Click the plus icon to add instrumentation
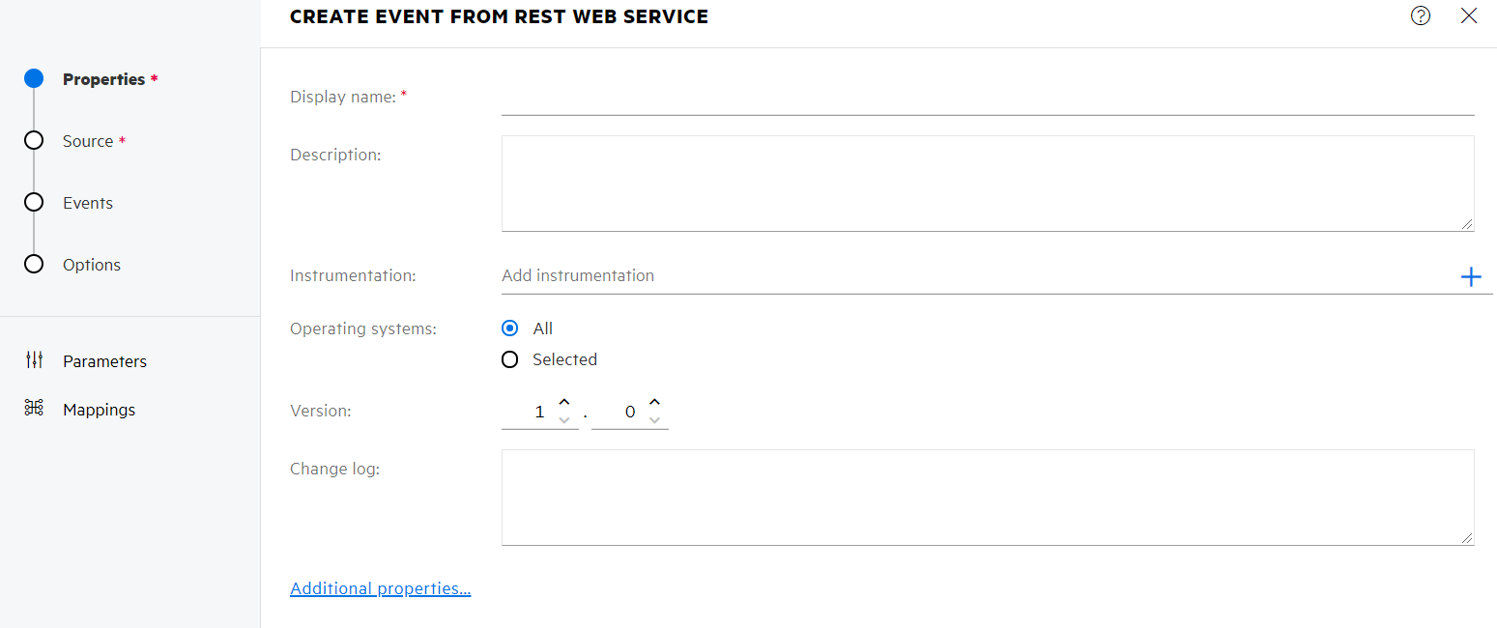Viewport: 1497px width, 628px height. 1471,276
